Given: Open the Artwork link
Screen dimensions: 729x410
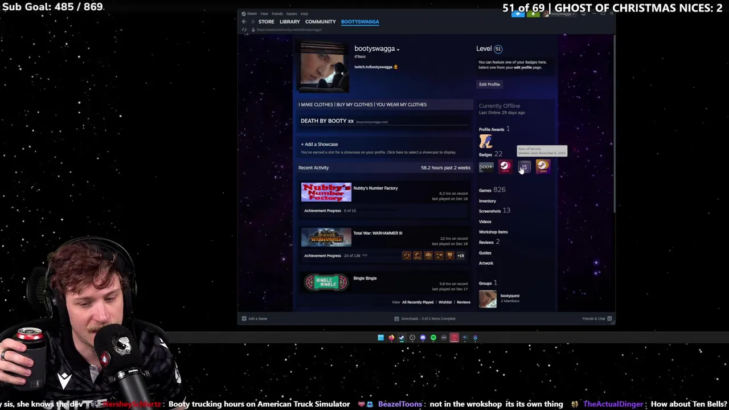Looking at the screenshot, I should point(486,263).
